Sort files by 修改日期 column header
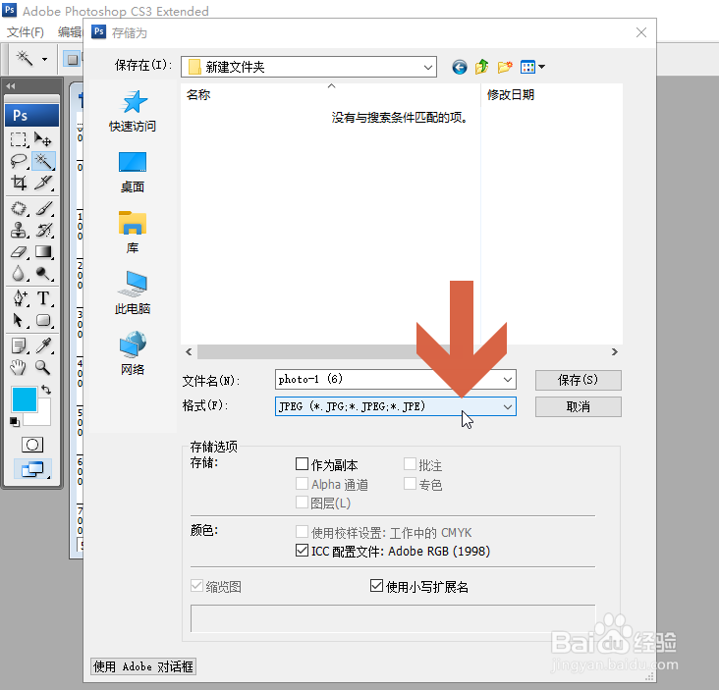Viewport: 719px width, 690px height. coord(511,95)
